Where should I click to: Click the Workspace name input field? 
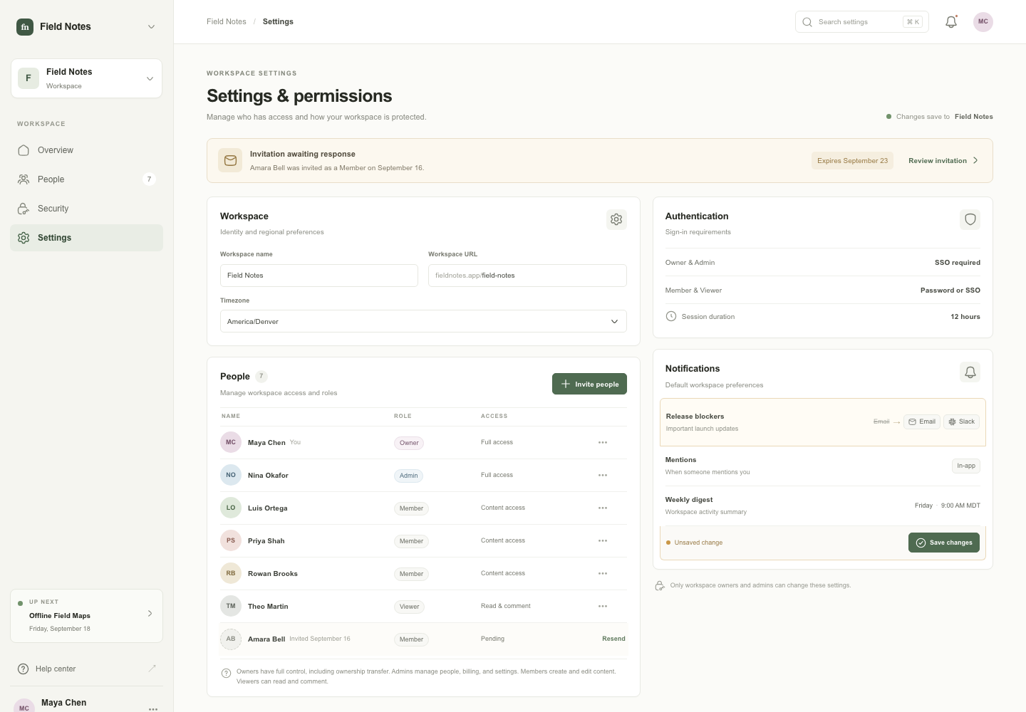318,276
